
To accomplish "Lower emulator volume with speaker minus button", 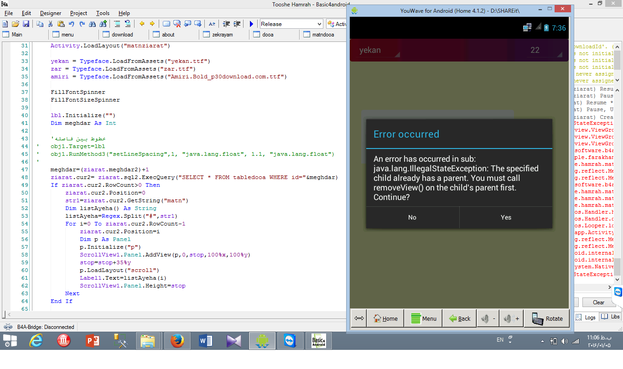I will [488, 318].
